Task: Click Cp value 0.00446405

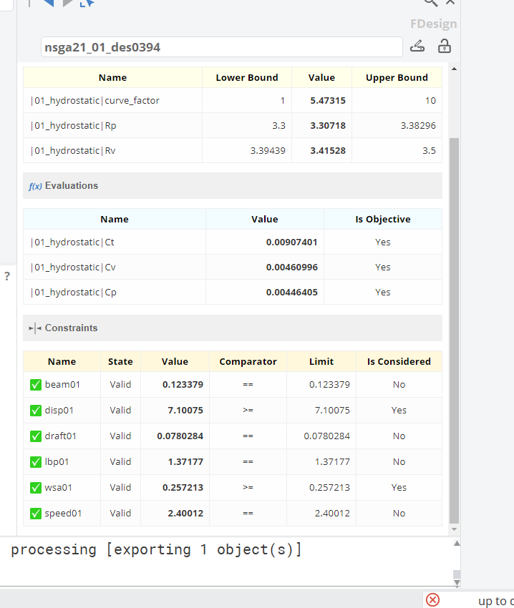Action: point(292,292)
